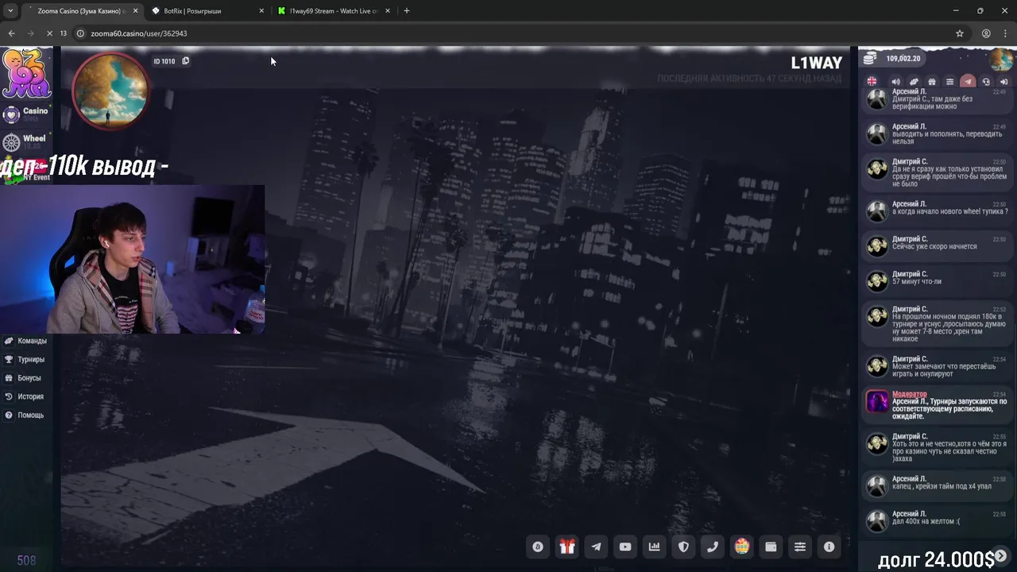Open the red gift box icon

tap(567, 547)
